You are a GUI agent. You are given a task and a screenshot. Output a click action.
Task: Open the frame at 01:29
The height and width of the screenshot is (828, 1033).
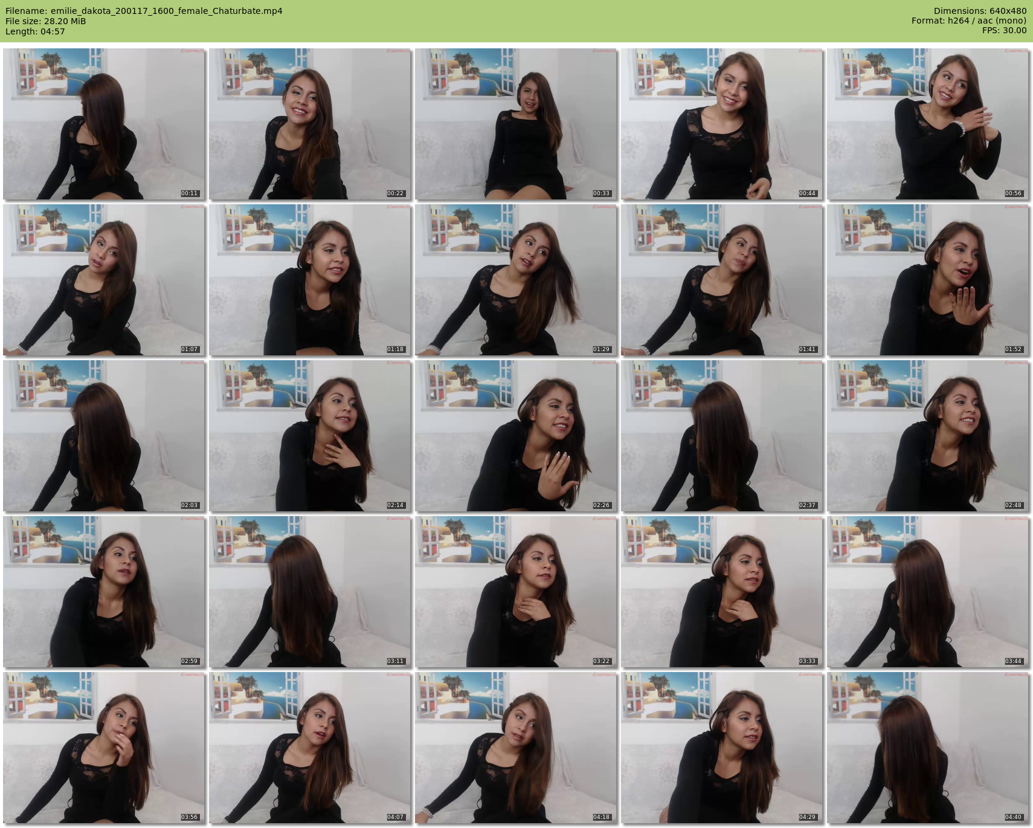point(515,280)
